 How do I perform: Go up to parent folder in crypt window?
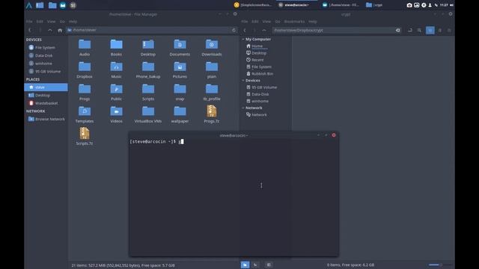pos(264,30)
